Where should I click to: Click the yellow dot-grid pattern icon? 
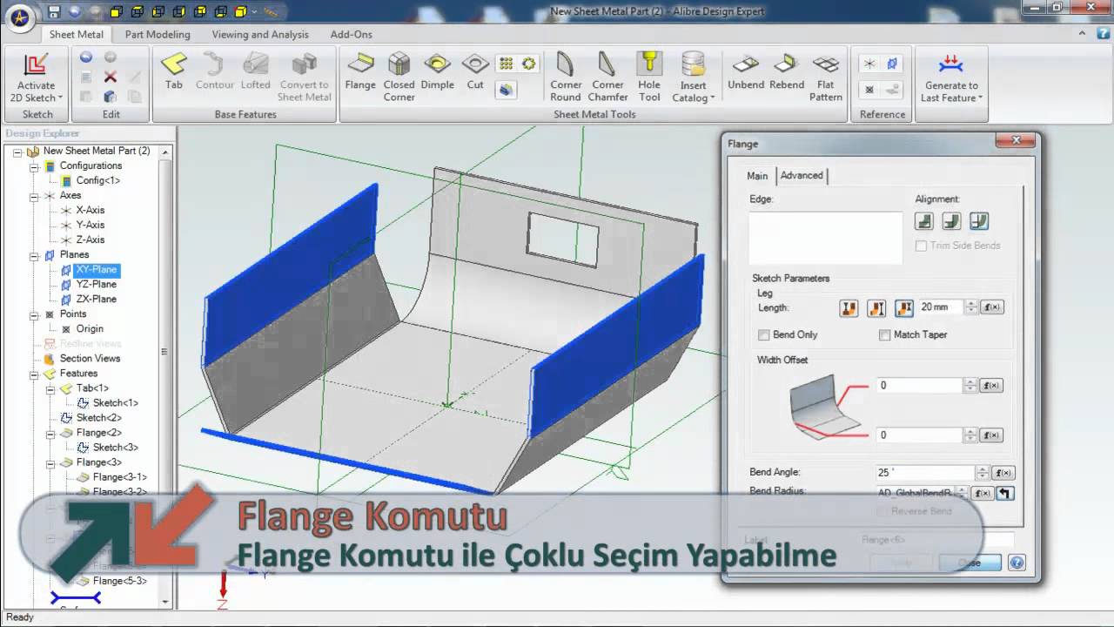pyautogui.click(x=506, y=64)
